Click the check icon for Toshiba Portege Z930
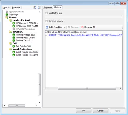The height and width of the screenshot is (115, 128). click(14, 35)
